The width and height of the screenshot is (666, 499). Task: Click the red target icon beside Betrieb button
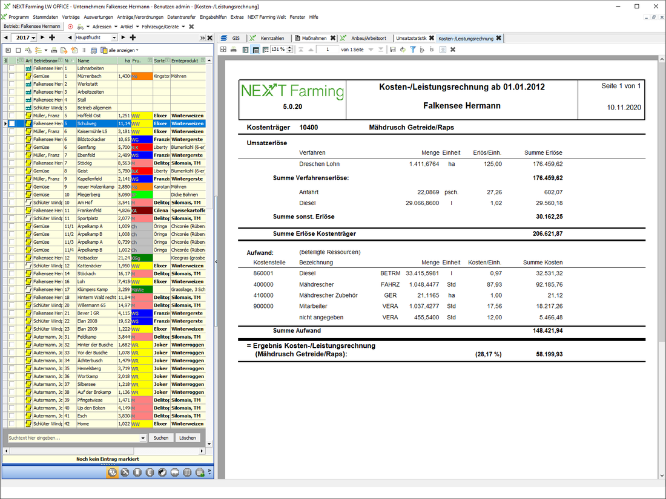click(71, 27)
